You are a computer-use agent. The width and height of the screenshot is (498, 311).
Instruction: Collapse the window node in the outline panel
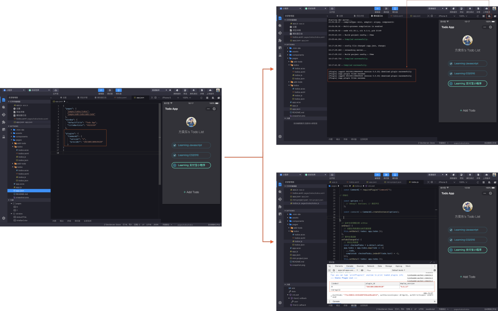12,213
